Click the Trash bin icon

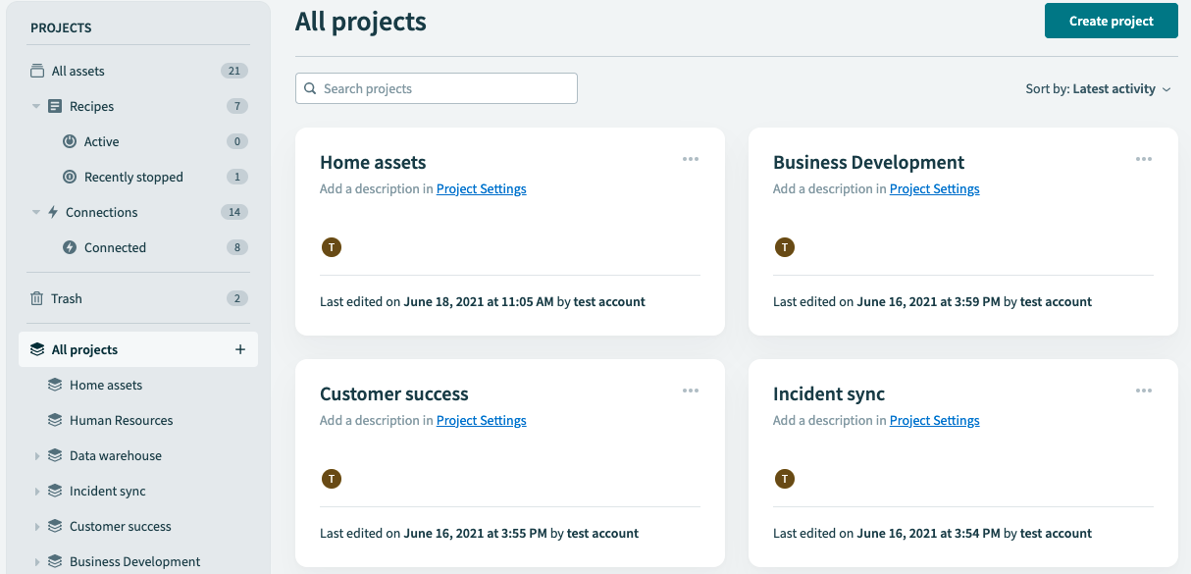(37, 298)
